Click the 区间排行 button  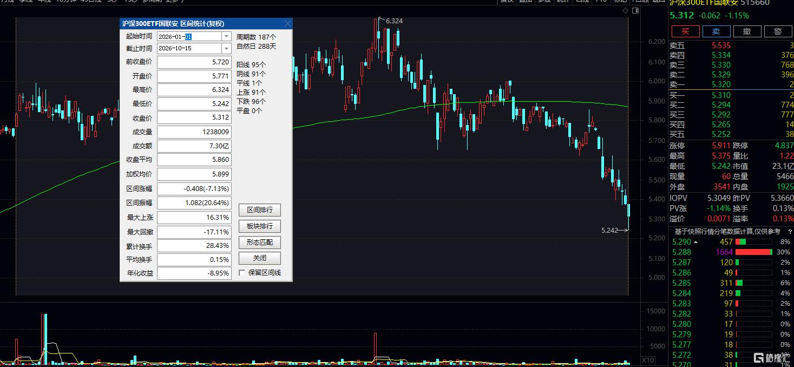[x=260, y=210]
